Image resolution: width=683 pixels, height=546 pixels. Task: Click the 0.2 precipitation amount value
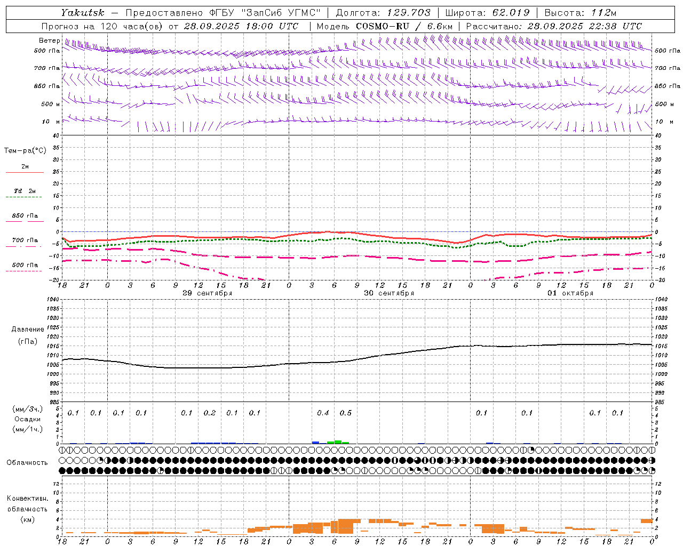pos(210,413)
